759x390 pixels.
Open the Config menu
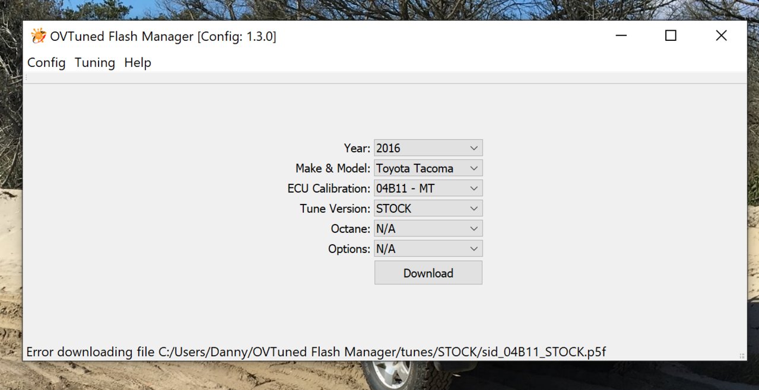pos(46,62)
